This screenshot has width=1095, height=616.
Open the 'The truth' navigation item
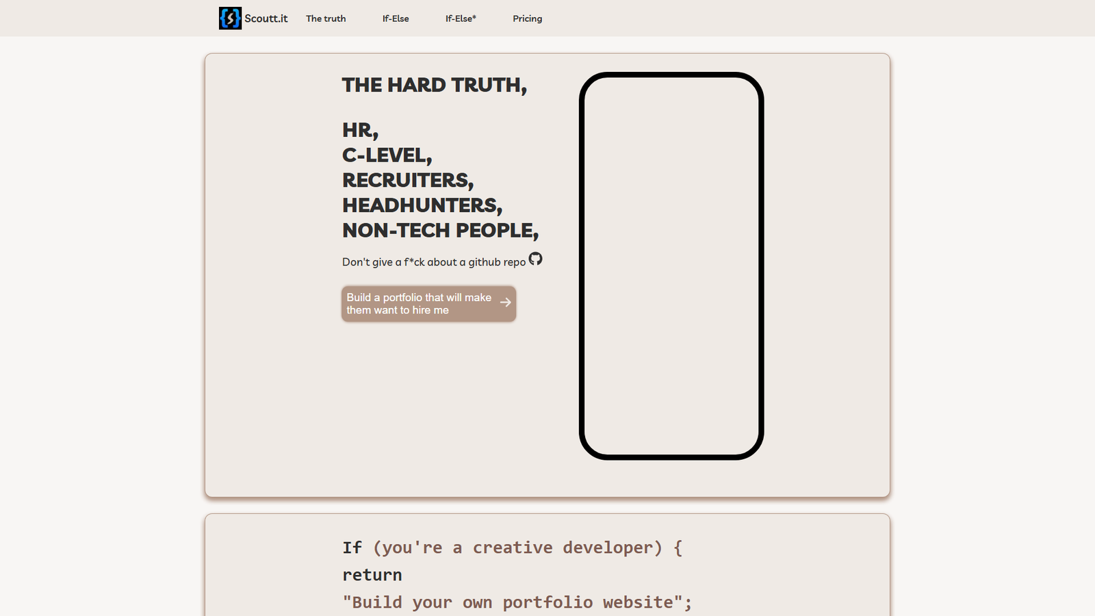(326, 18)
